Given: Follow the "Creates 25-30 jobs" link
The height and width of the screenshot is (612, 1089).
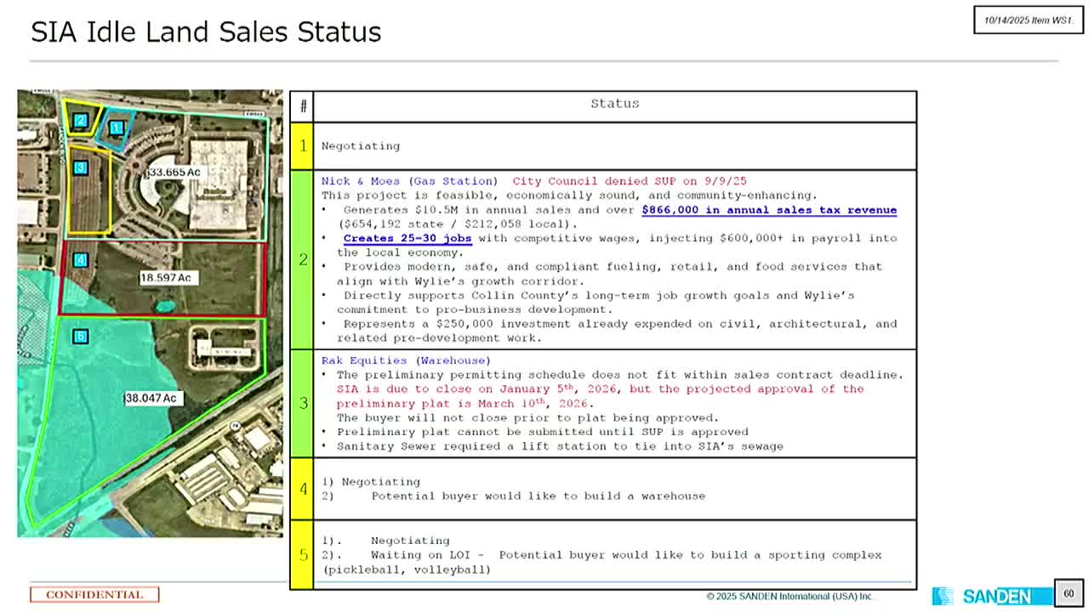Looking at the screenshot, I should point(408,238).
